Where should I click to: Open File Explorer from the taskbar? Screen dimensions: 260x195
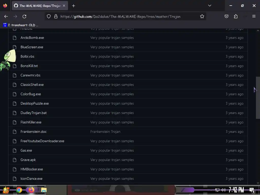(x=44, y=190)
